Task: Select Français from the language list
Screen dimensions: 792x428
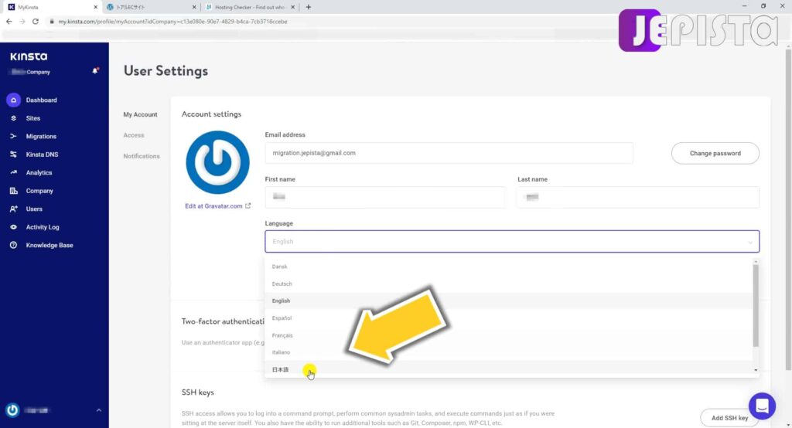Action: point(508,335)
